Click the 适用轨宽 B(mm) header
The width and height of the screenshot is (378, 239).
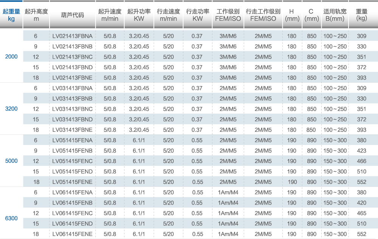[335, 15]
